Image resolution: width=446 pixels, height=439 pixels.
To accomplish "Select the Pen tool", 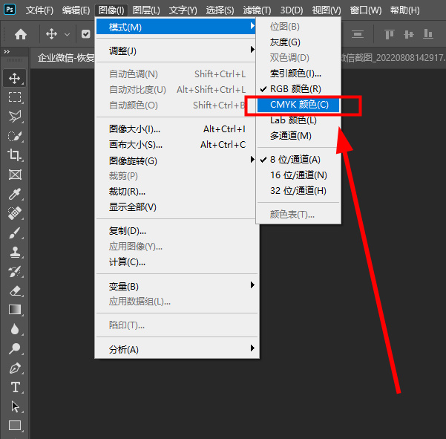I will pyautogui.click(x=15, y=368).
